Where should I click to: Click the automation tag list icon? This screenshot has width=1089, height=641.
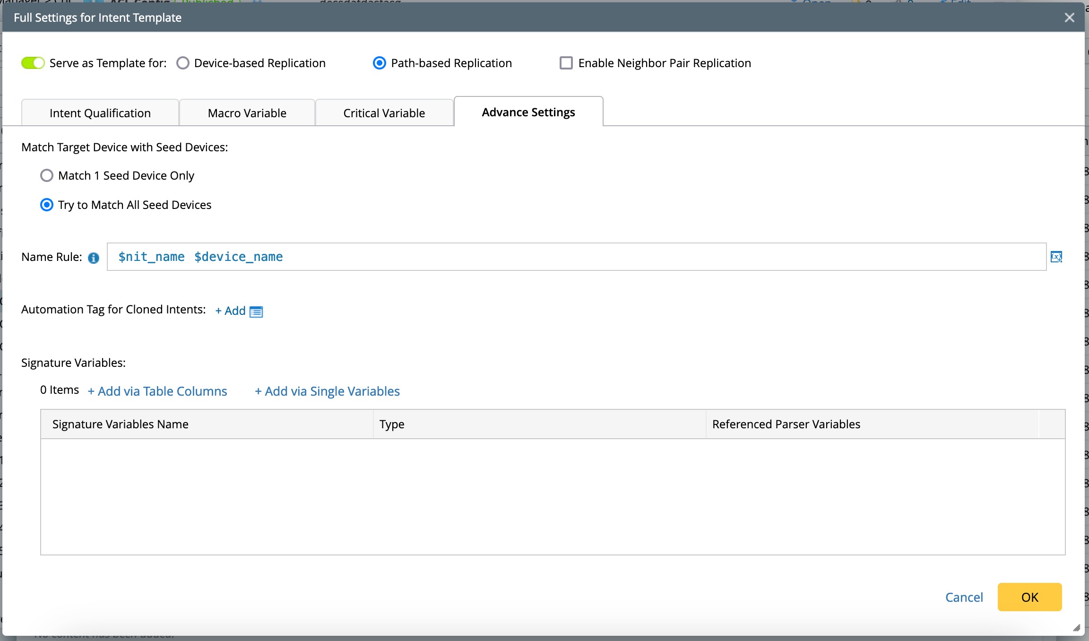pyautogui.click(x=256, y=312)
